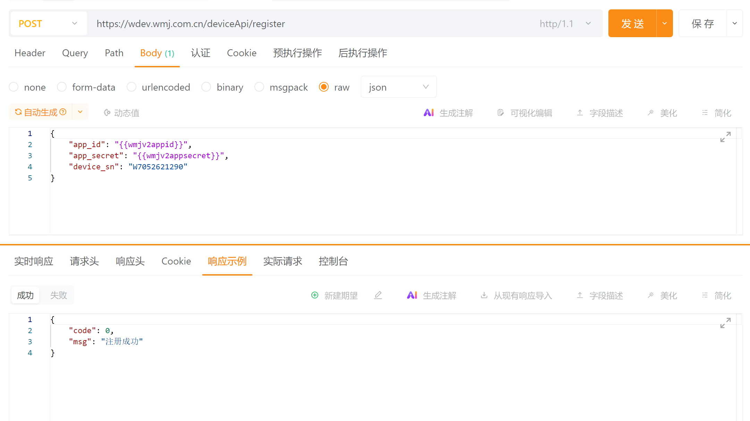Open the 实际请求 tab
Viewport: 750px width, 421px height.
point(283,261)
